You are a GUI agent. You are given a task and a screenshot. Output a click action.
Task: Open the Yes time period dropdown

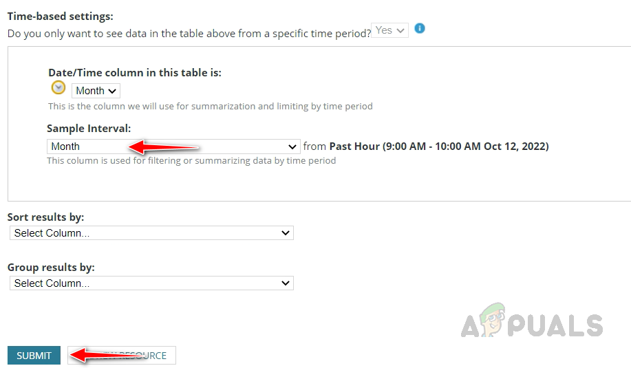coord(389,30)
